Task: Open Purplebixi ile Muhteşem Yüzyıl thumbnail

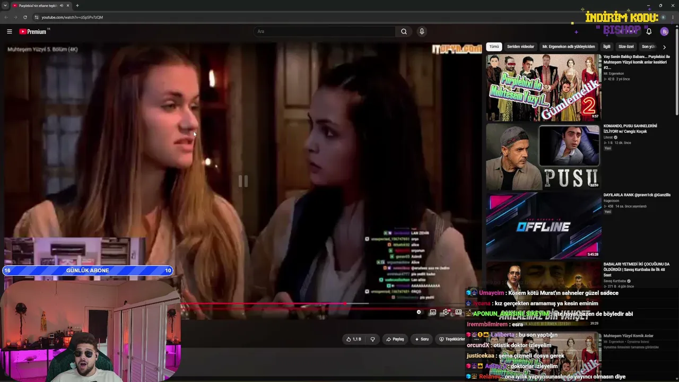Action: pos(543,87)
